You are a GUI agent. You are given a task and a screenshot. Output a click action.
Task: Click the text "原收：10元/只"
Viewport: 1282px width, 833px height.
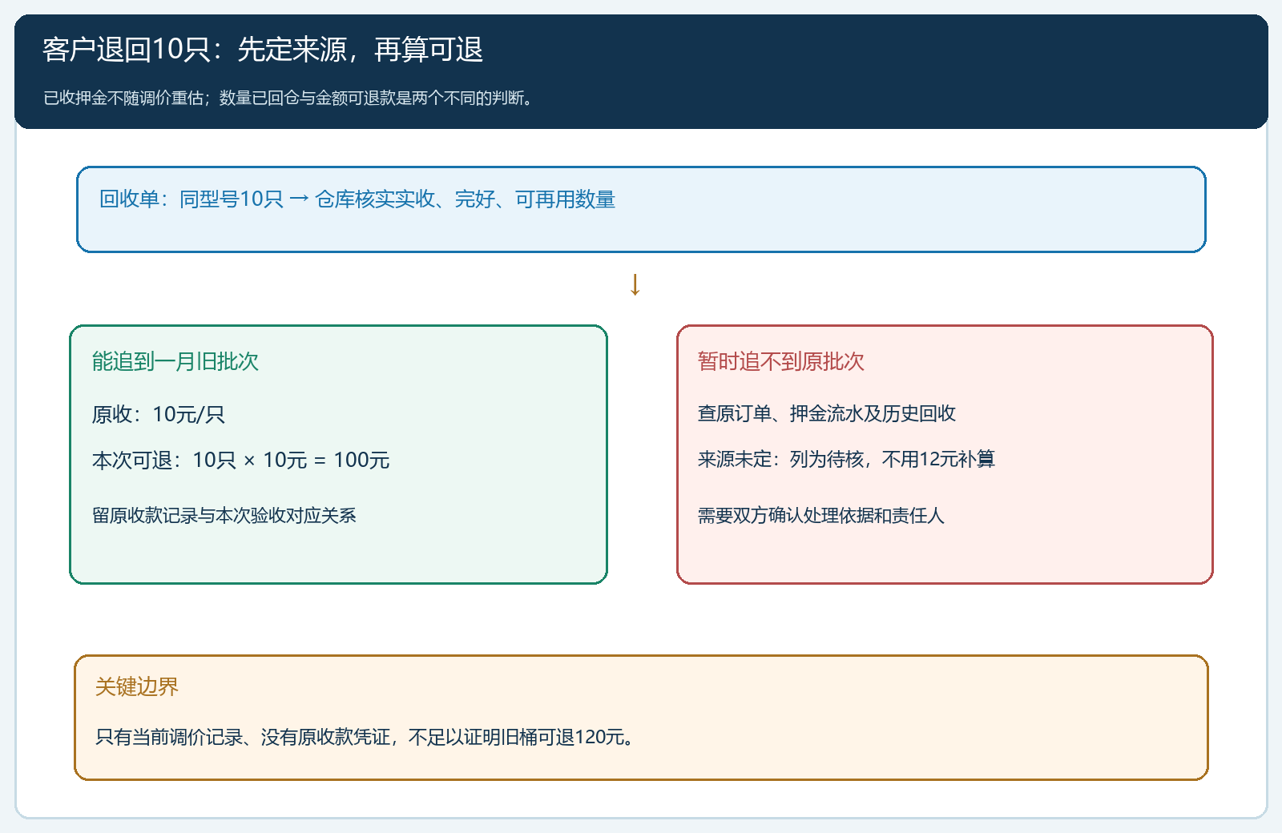(159, 414)
